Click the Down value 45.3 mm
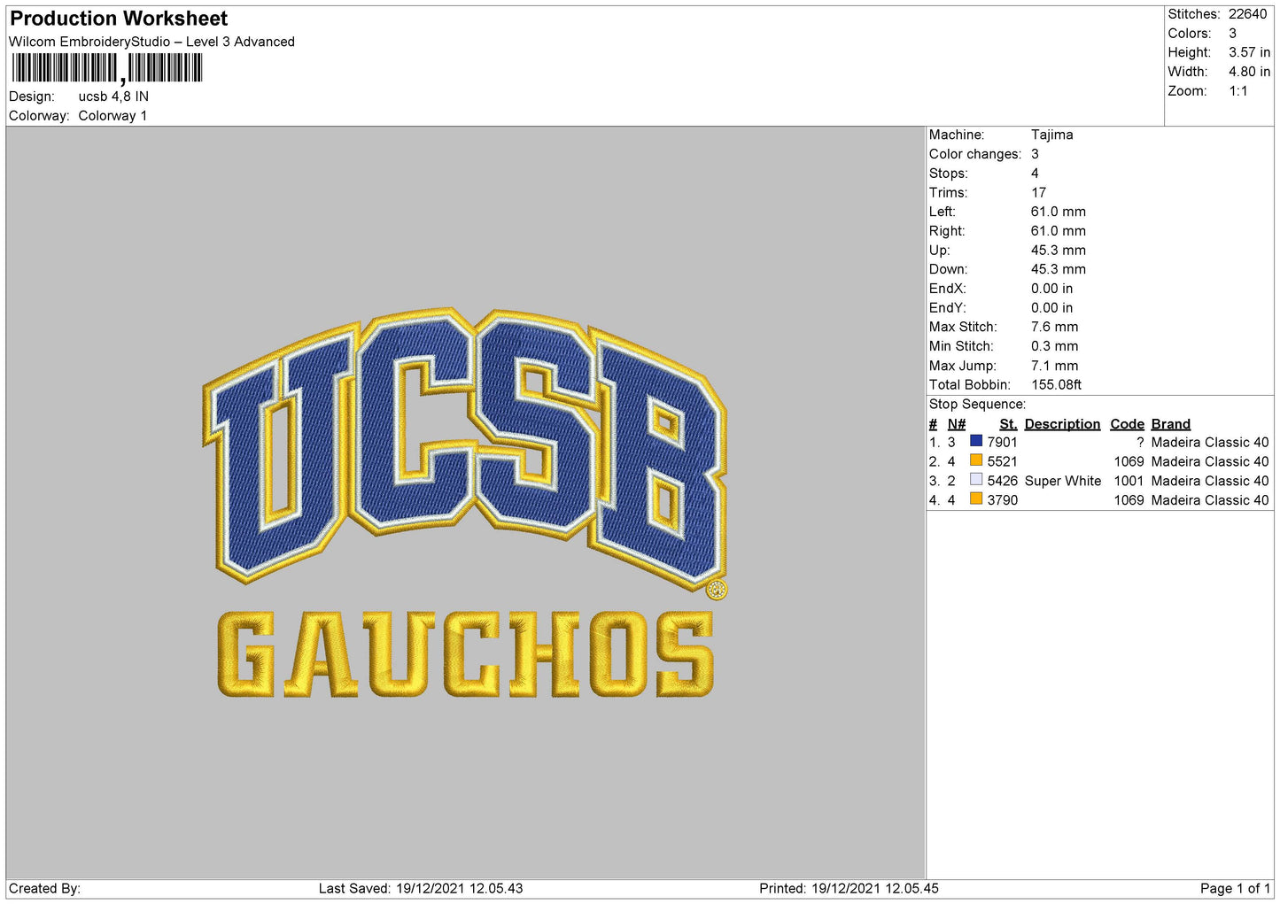 click(x=1058, y=269)
